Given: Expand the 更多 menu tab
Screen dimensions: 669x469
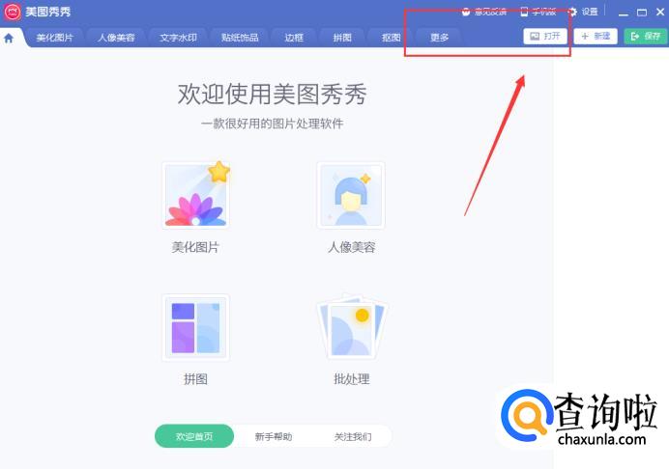Looking at the screenshot, I should (439, 38).
